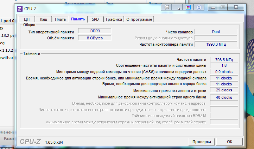Click the Dual channel count field
The width and height of the screenshot is (254, 149).
[216, 32]
